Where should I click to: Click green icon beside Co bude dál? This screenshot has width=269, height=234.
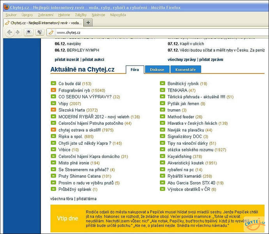pos(53,83)
